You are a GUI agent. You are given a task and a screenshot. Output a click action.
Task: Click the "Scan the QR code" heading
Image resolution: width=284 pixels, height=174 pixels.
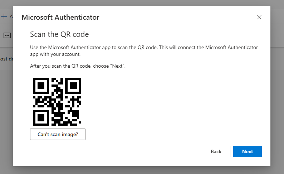point(59,34)
